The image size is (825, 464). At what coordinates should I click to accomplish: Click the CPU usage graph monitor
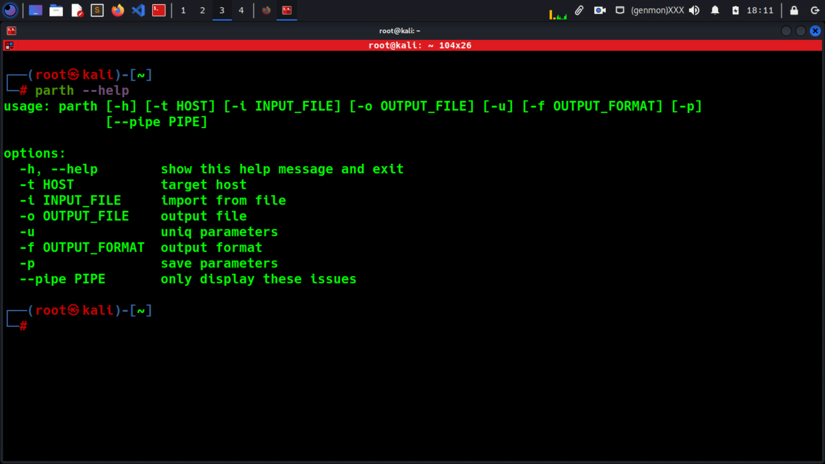click(558, 14)
